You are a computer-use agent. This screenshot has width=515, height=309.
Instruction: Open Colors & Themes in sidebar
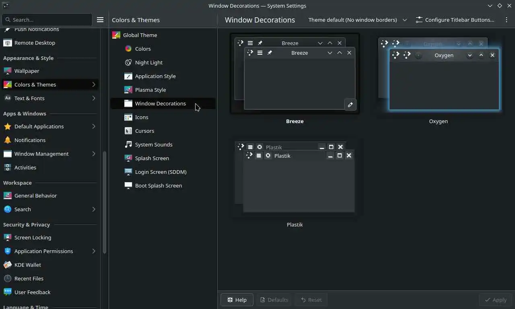coord(50,84)
